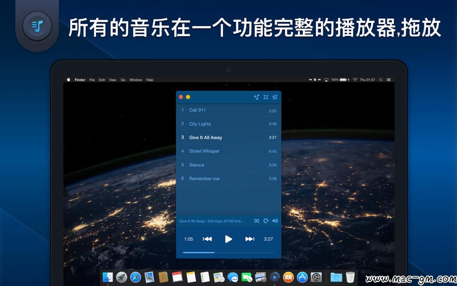Open App Store in the Dock
Viewport: 457px width, 286px height.
coord(302,277)
